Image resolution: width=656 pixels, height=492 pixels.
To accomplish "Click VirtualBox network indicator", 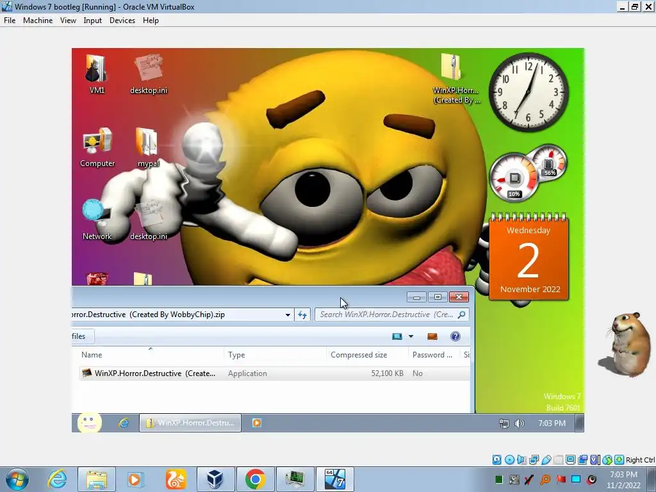I will 534,460.
